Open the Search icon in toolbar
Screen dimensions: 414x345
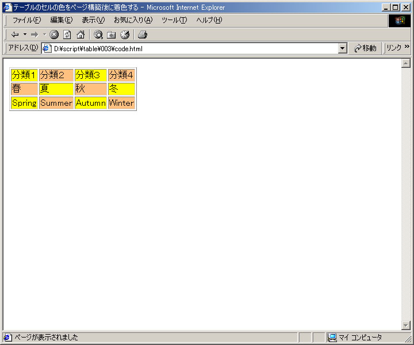[x=98, y=34]
